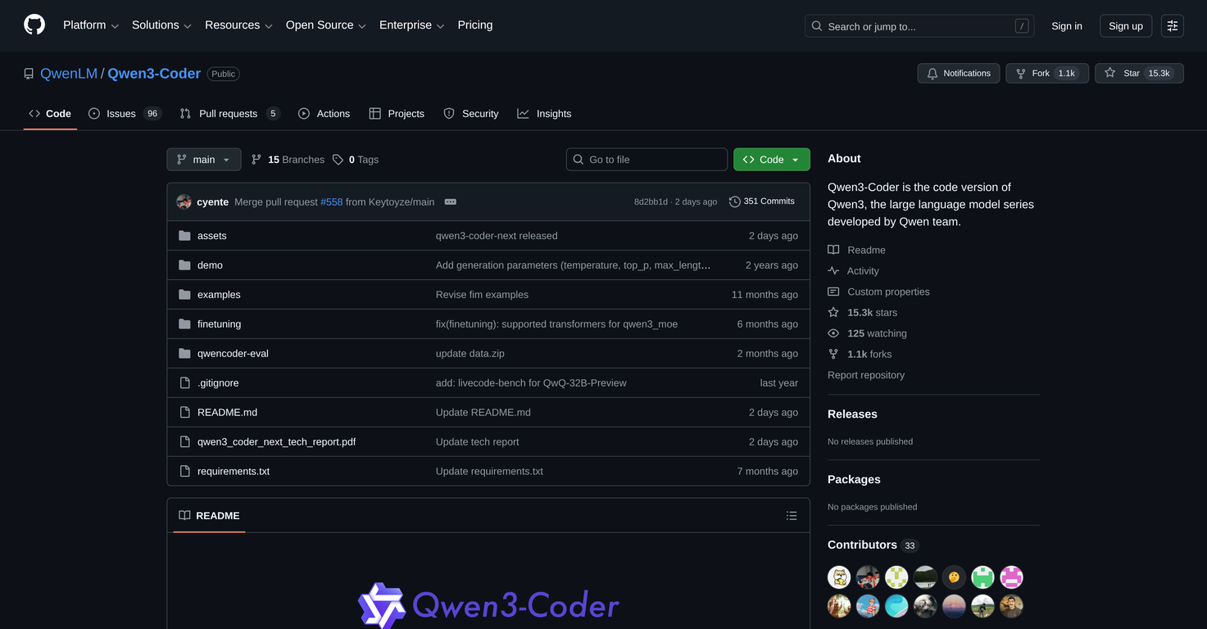Click the Activity pulse icon in About

tap(833, 270)
